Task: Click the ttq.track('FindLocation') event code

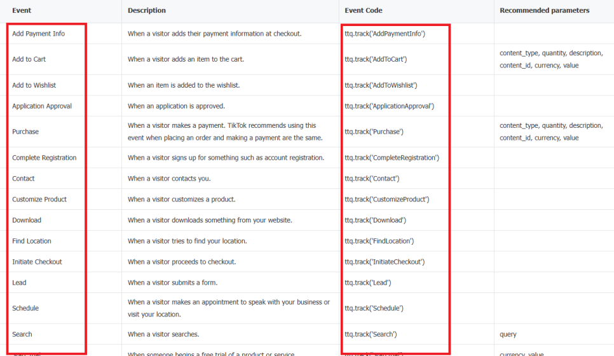Action: click(379, 242)
